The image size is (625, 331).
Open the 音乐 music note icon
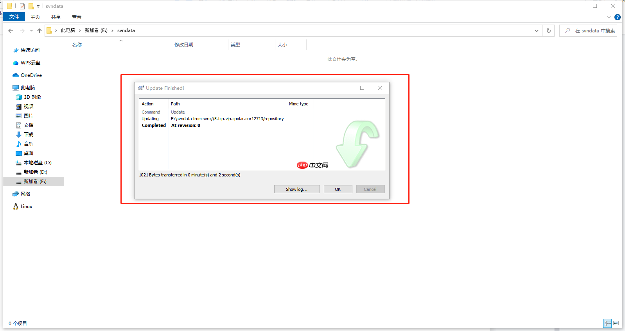point(19,144)
